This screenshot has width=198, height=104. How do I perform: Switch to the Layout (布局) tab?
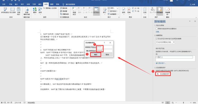point(28,4)
